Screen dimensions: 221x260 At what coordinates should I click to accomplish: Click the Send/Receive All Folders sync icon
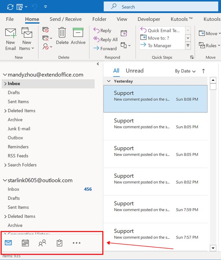click(10, 7)
